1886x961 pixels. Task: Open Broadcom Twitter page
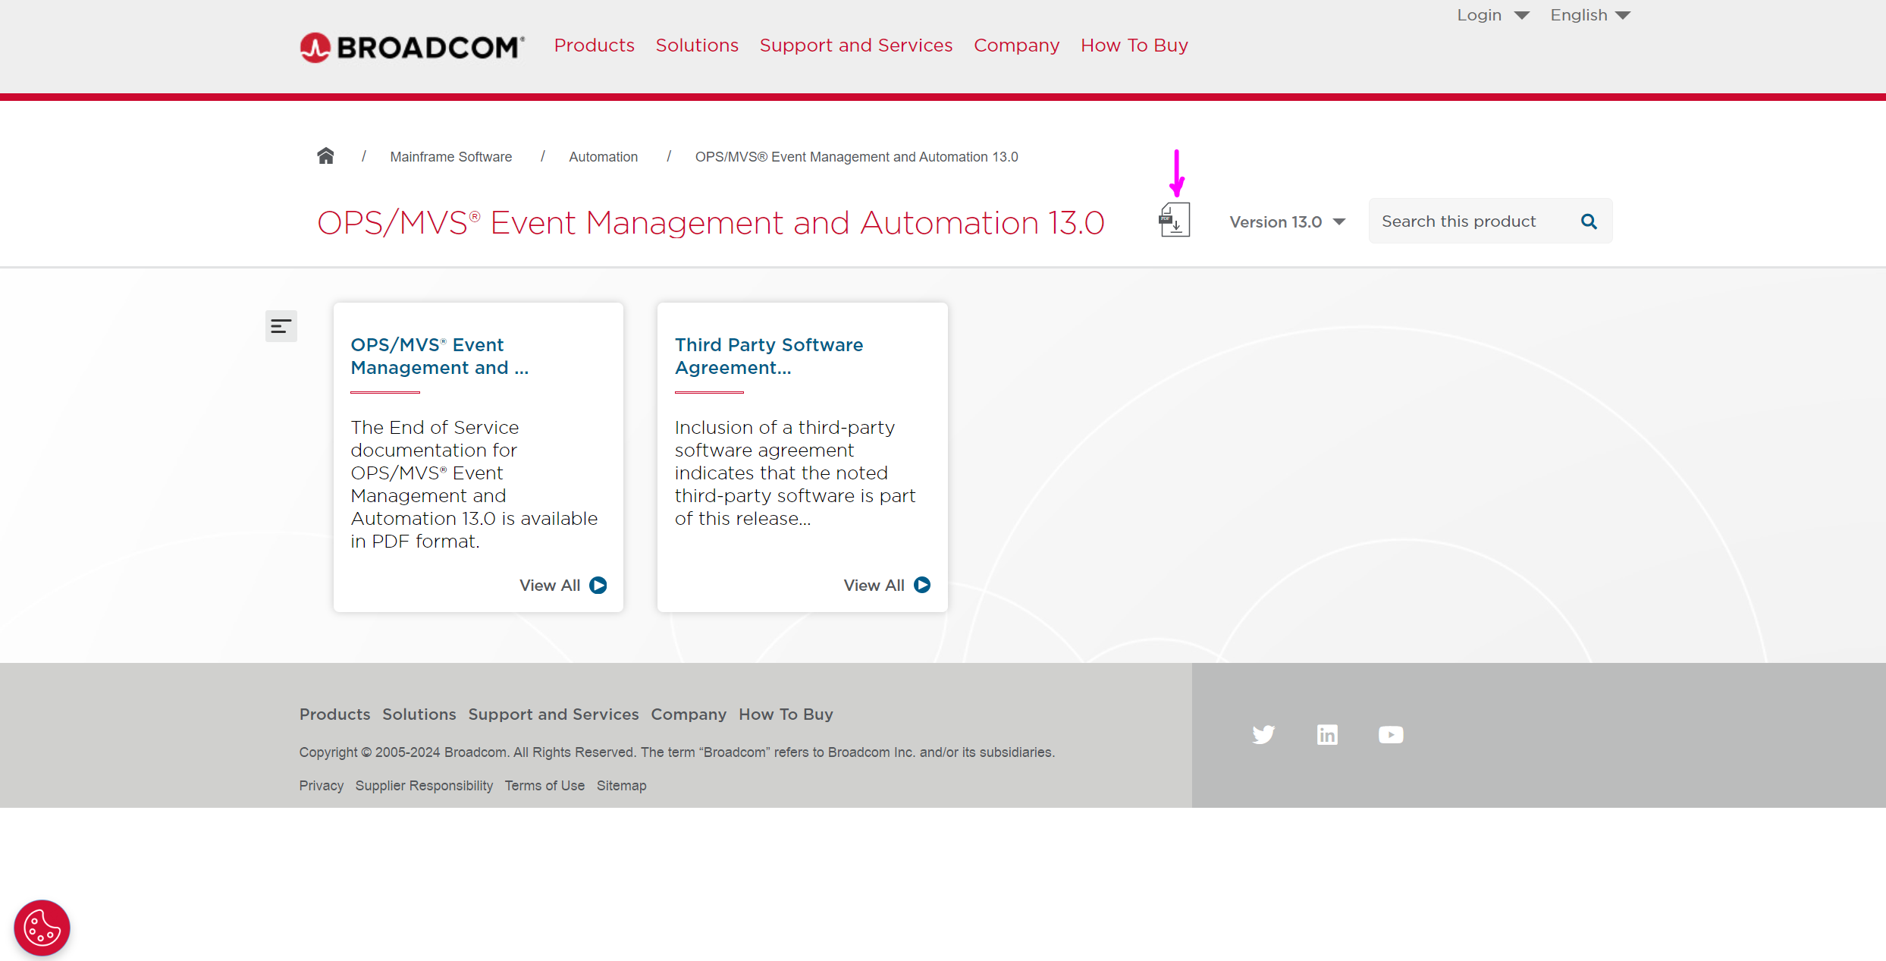tap(1263, 734)
